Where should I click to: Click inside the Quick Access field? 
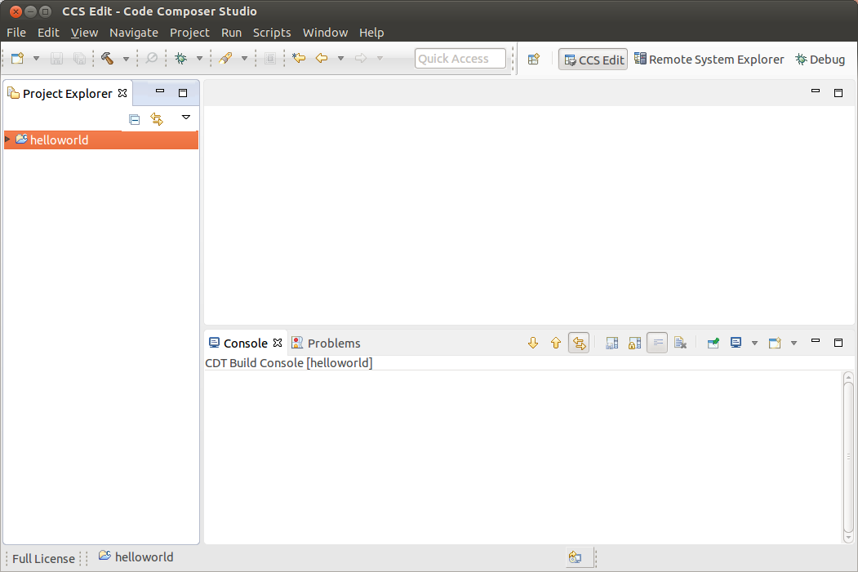tap(460, 58)
